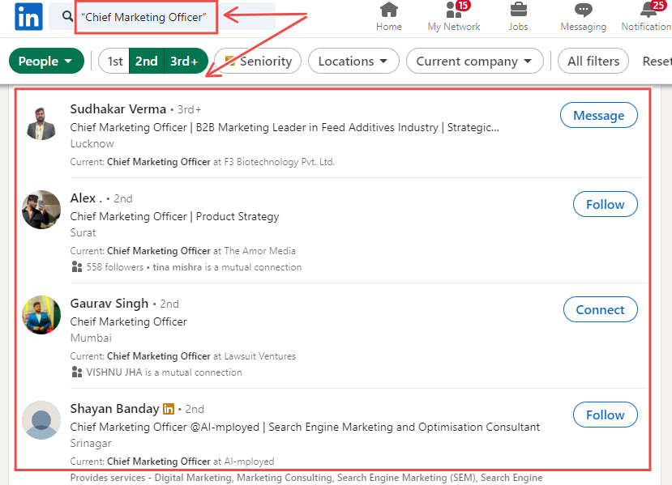Expand the Locations dropdown

(353, 61)
